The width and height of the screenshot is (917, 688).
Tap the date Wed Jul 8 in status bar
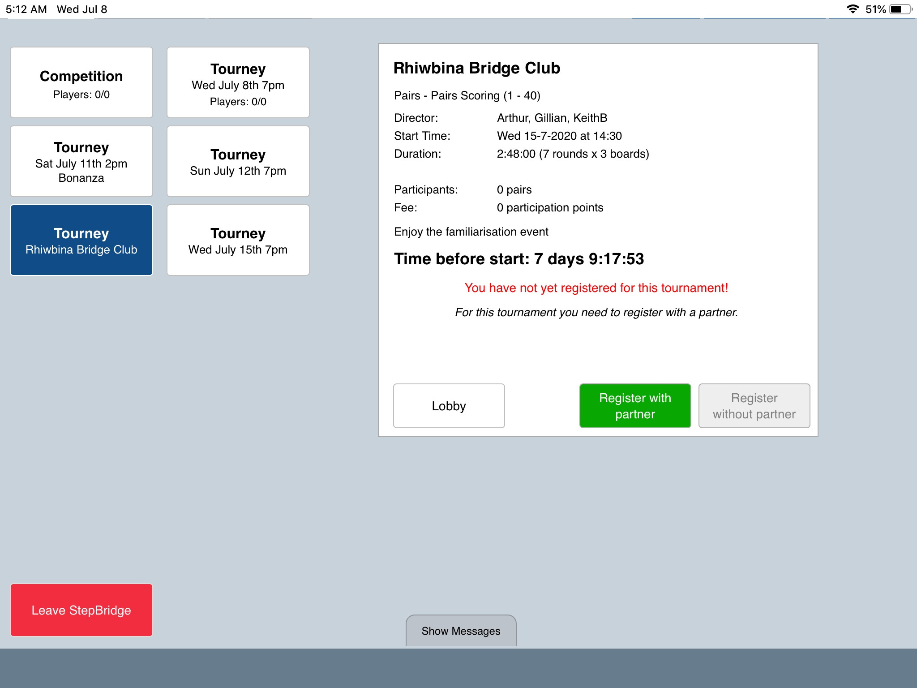click(x=82, y=9)
